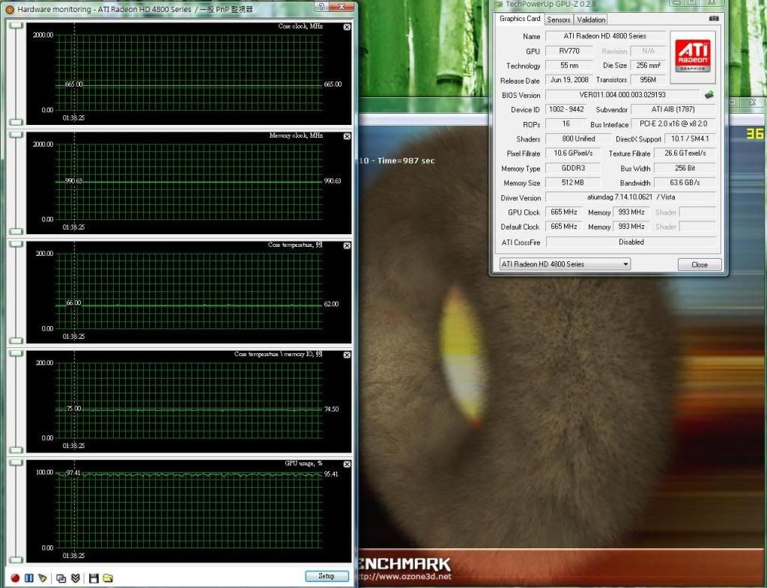Click the Texture Fillrate field in GPU-Z

[685, 153]
